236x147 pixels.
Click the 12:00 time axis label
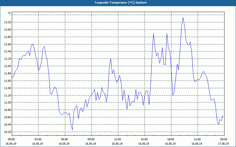(x=118, y=139)
